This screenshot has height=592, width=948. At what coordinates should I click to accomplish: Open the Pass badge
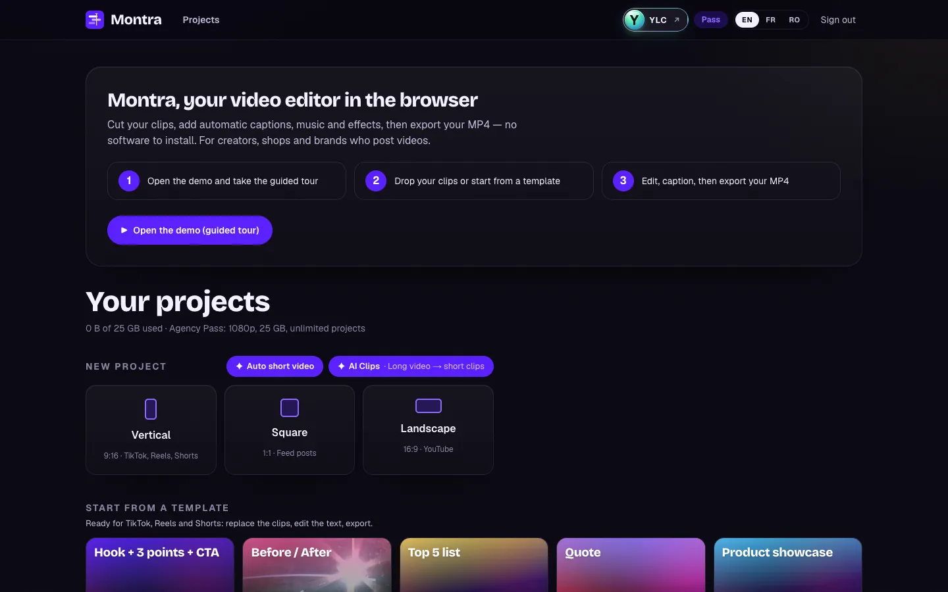711,20
